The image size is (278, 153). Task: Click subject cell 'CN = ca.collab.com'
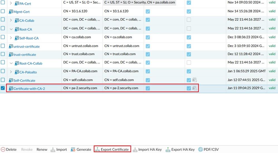coord(77,37)
